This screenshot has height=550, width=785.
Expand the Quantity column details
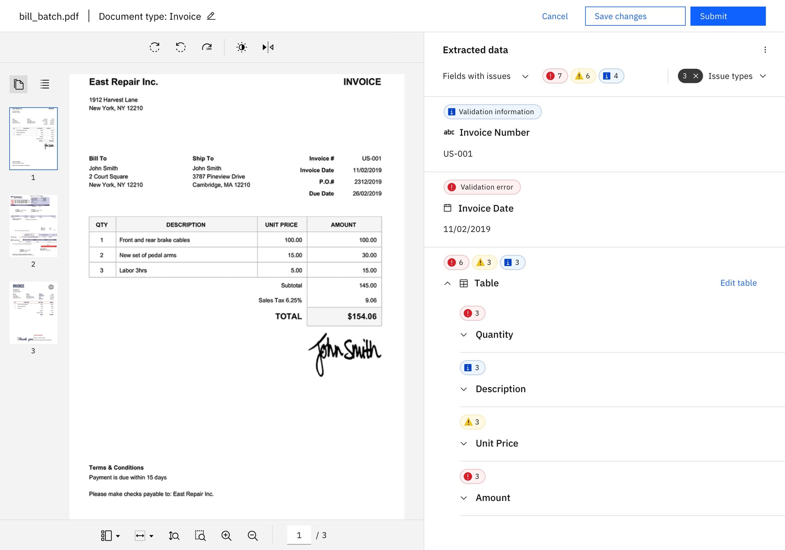point(463,334)
